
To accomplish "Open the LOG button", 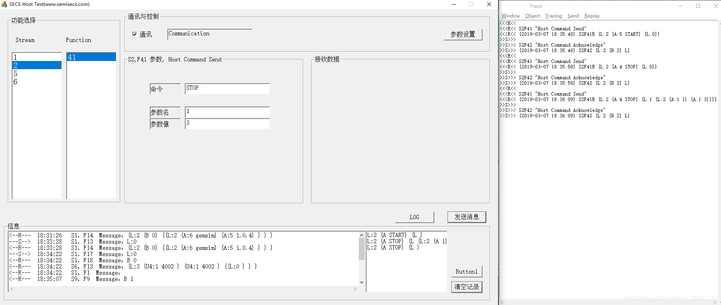I will coord(414,217).
